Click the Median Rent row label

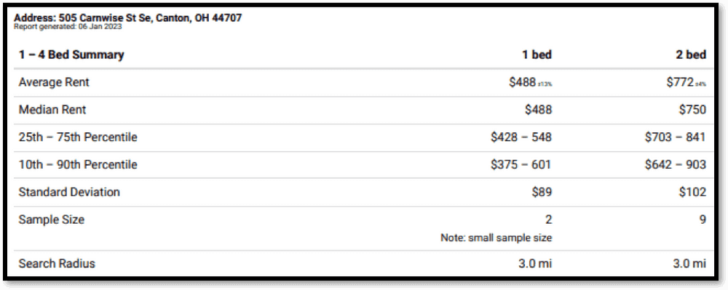tap(52, 110)
